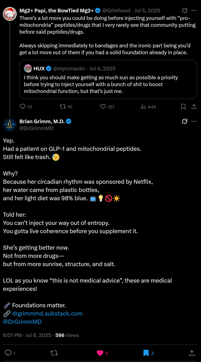The height and width of the screenshot is (362, 201).
Task: Click the Grok icon on Mg2+ Papi's post
Action: point(184,11)
